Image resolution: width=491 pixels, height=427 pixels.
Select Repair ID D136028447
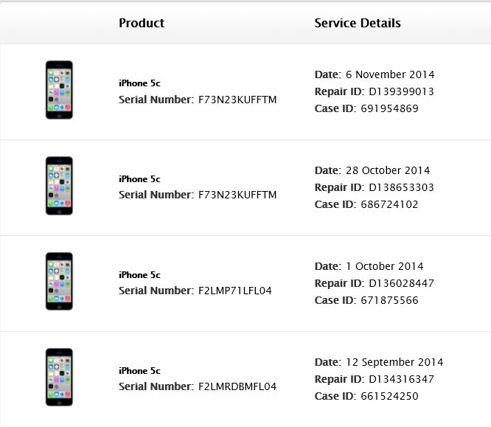402,283
